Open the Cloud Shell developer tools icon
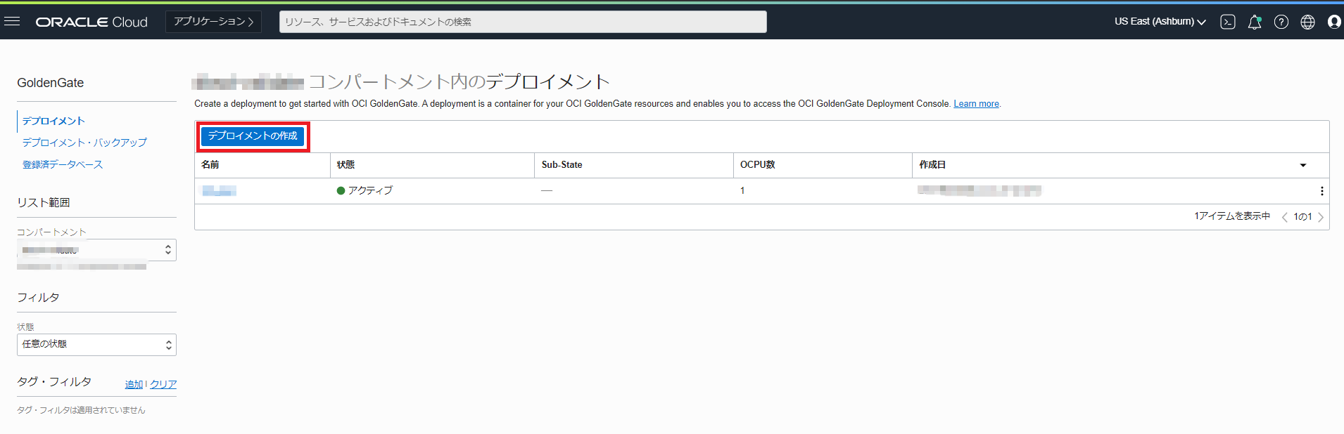Image resolution: width=1344 pixels, height=434 pixels. [x=1228, y=22]
